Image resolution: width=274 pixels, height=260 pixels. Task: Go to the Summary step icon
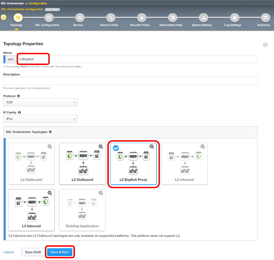tap(266, 18)
